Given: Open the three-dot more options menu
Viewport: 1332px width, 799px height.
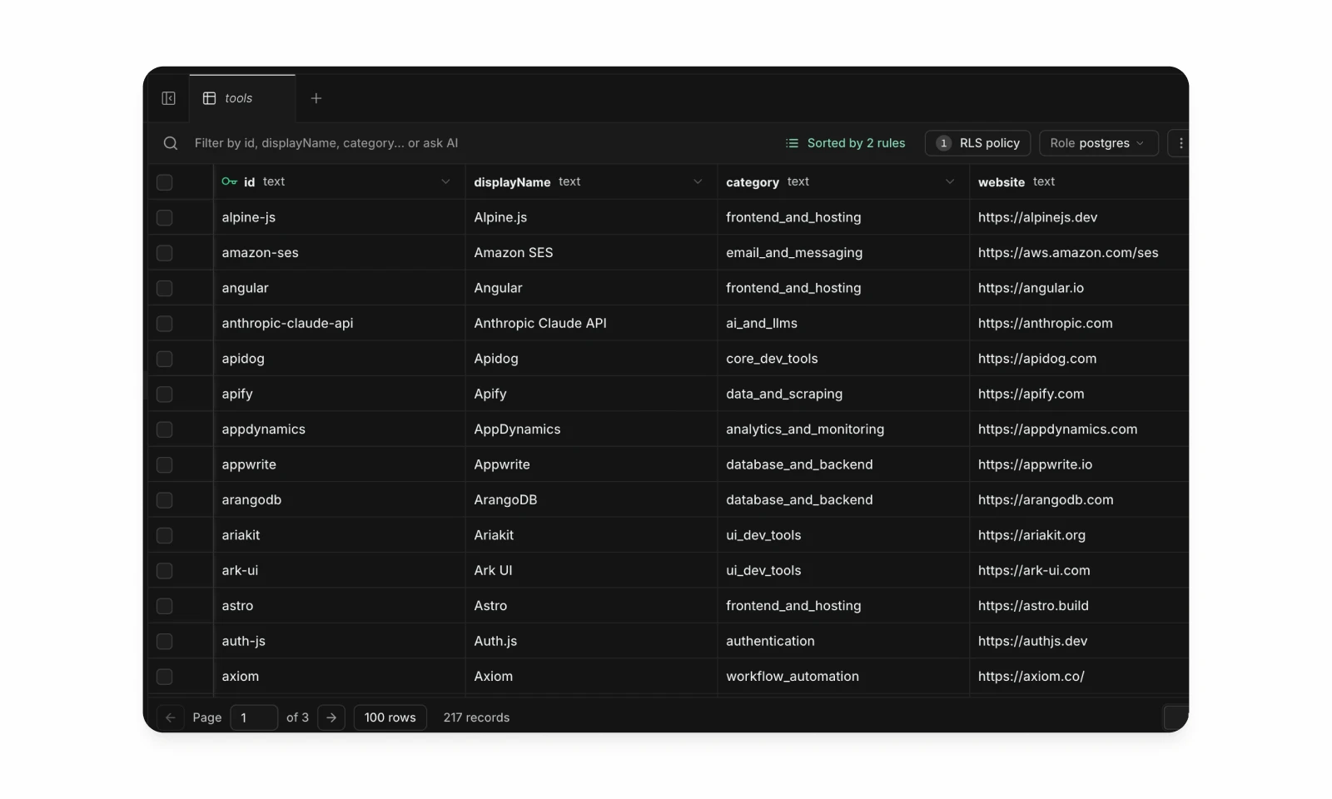Looking at the screenshot, I should pos(1180,143).
